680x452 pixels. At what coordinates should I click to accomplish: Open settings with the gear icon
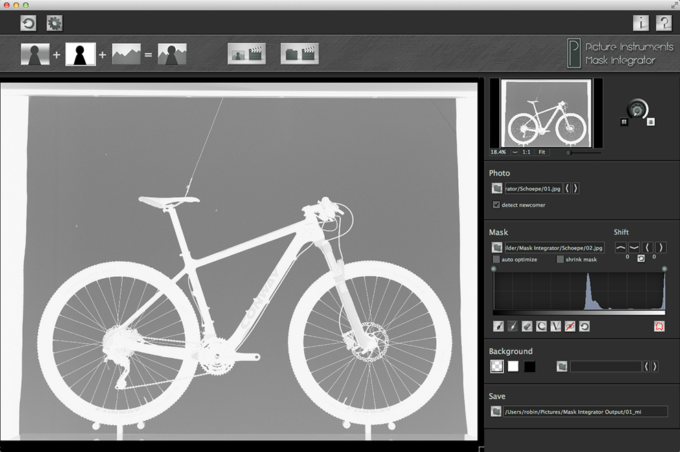click(55, 24)
